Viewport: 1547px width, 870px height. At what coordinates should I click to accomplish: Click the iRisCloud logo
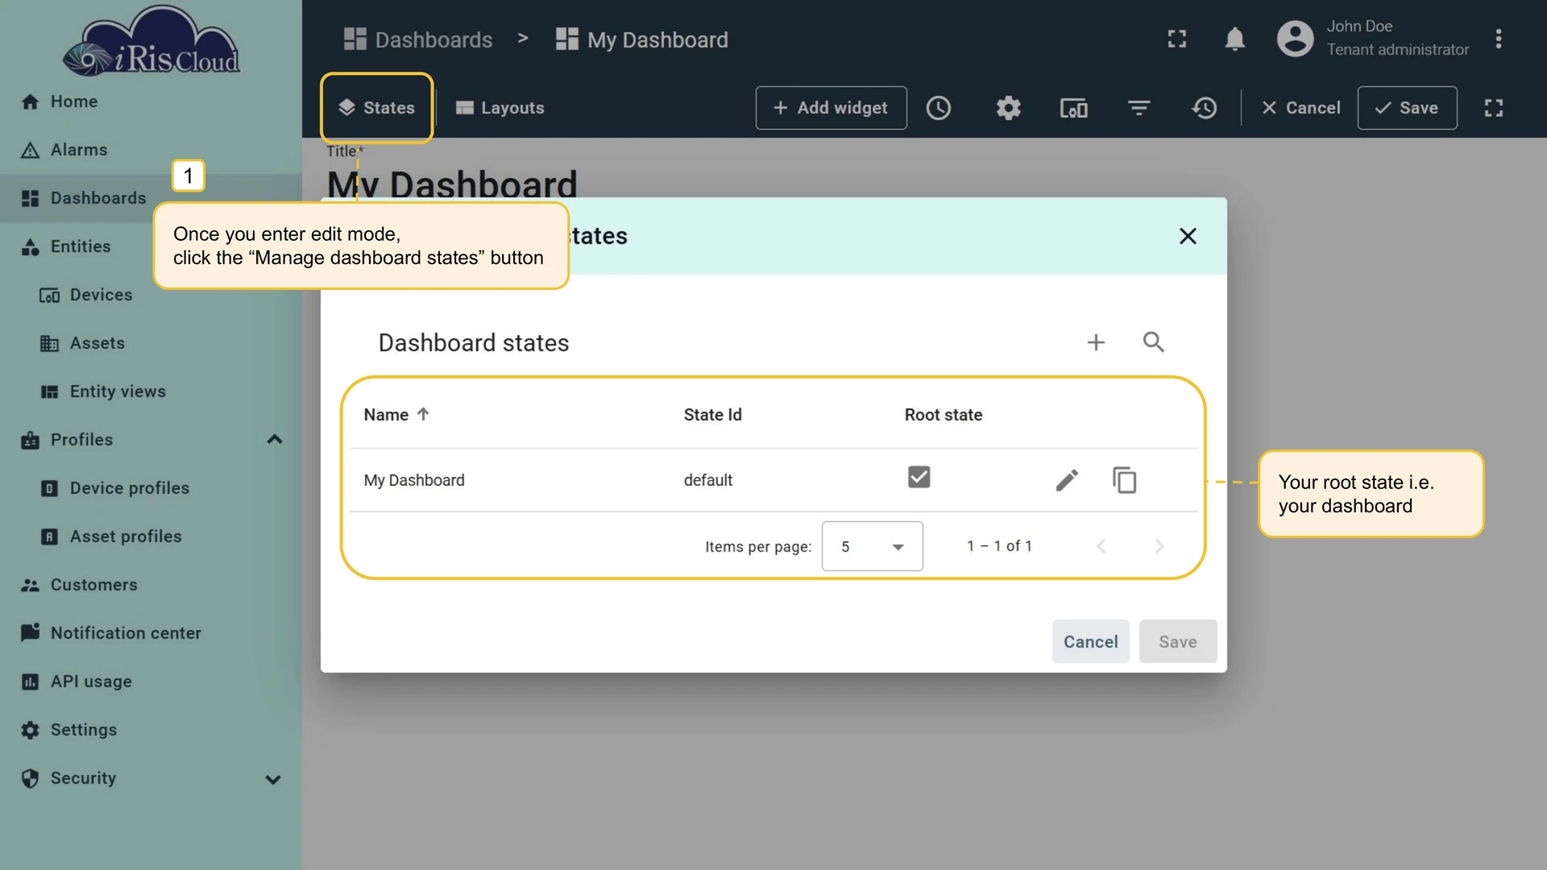pos(151,41)
